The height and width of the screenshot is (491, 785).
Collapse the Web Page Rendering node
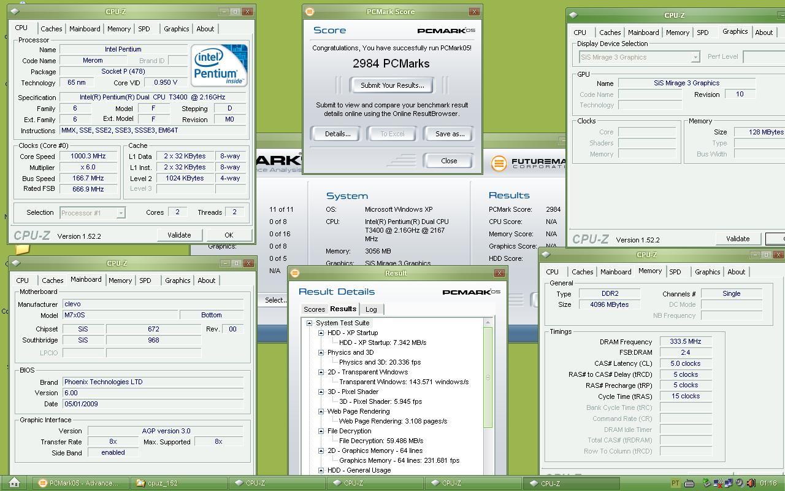click(x=321, y=411)
